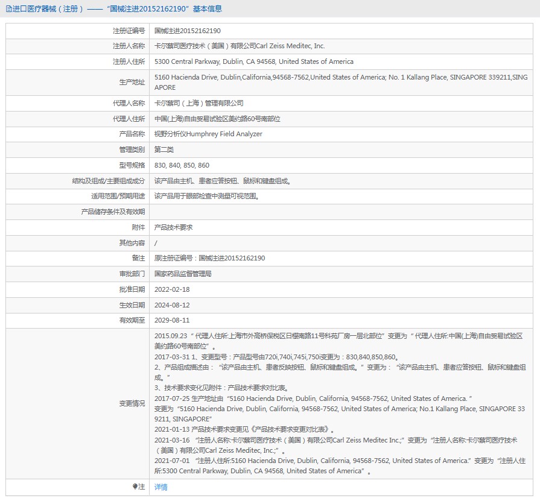Image resolution: width=540 pixels, height=501 pixels.
Task: Select the 2017-03-31 model change line
Action: coord(276,357)
